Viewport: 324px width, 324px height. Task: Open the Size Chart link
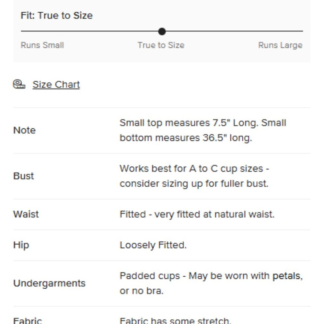pos(56,85)
